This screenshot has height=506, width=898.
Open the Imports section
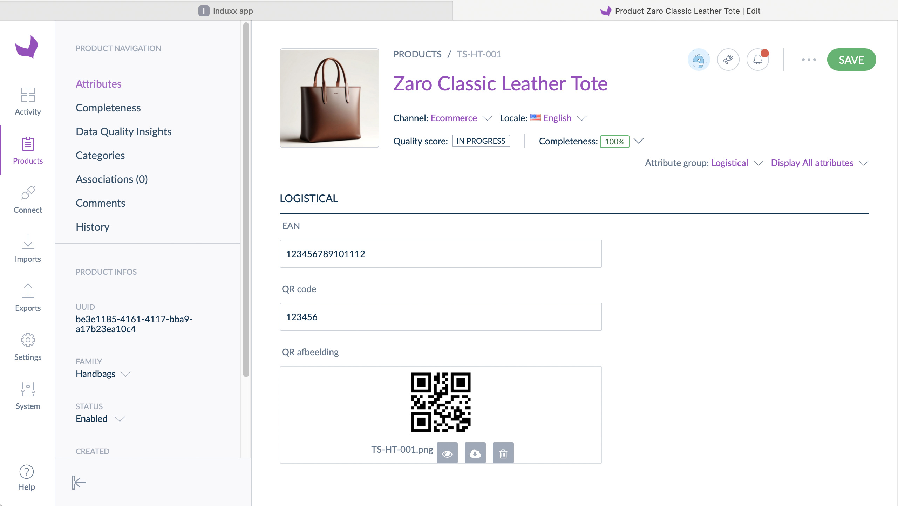click(28, 248)
